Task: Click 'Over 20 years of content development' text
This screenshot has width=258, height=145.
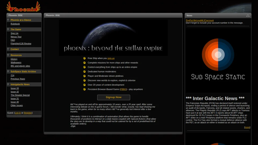Action: click(106, 85)
